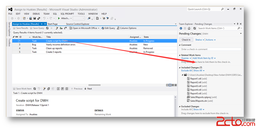Close the Assign to Huskies [Results] tab
Viewport: 256px width, 129px height.
(x=45, y=24)
